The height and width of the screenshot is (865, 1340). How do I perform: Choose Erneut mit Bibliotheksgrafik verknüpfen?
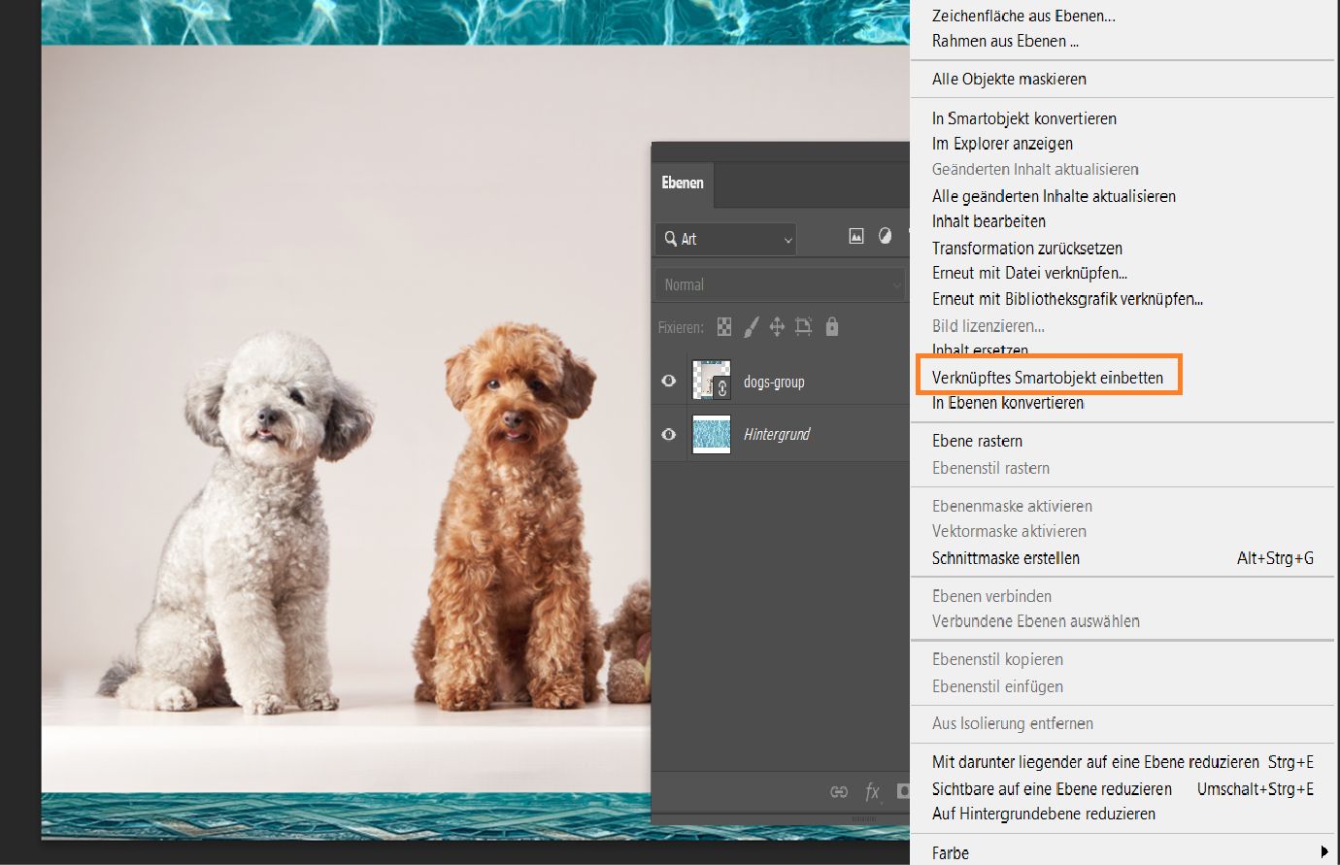pyautogui.click(x=1067, y=299)
